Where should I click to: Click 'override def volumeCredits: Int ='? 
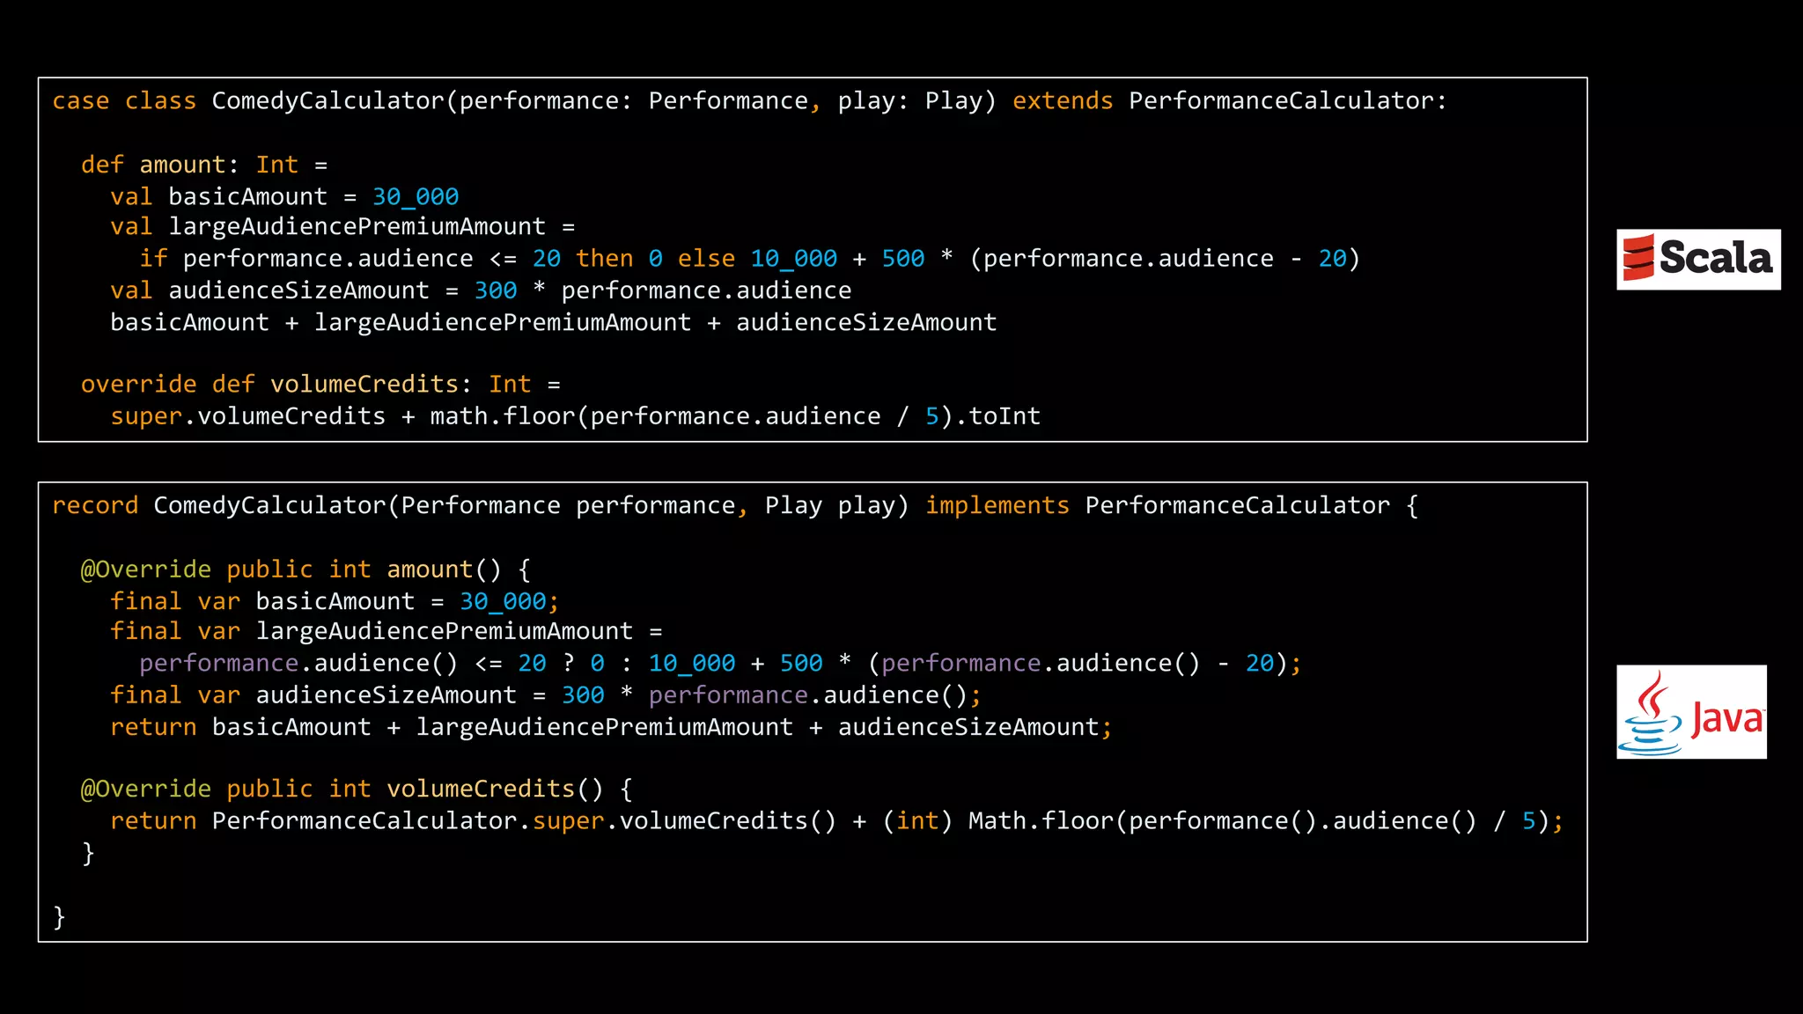[x=320, y=385]
